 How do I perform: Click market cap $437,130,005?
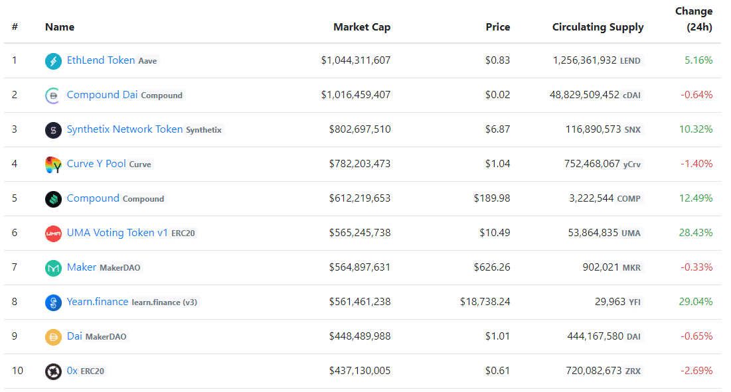click(x=360, y=370)
